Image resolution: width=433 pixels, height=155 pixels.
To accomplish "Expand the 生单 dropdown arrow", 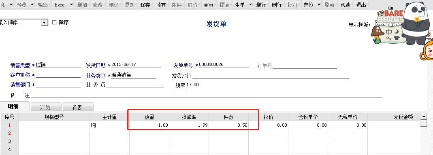I will coord(250,5).
